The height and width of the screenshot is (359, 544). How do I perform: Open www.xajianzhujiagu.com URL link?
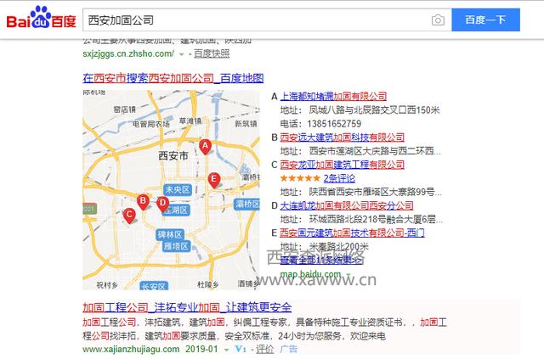(131, 349)
